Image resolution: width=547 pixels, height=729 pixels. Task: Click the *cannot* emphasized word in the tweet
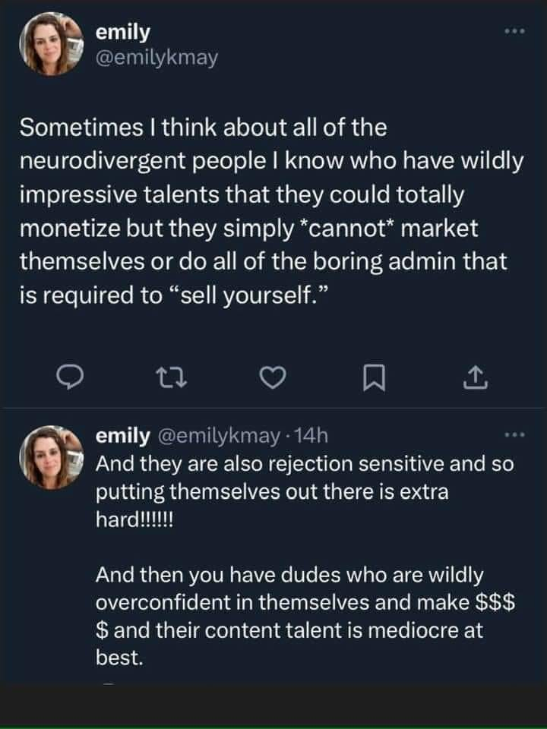[346, 228]
